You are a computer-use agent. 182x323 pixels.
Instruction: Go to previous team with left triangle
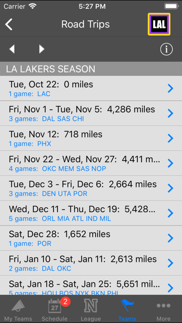[12, 49]
